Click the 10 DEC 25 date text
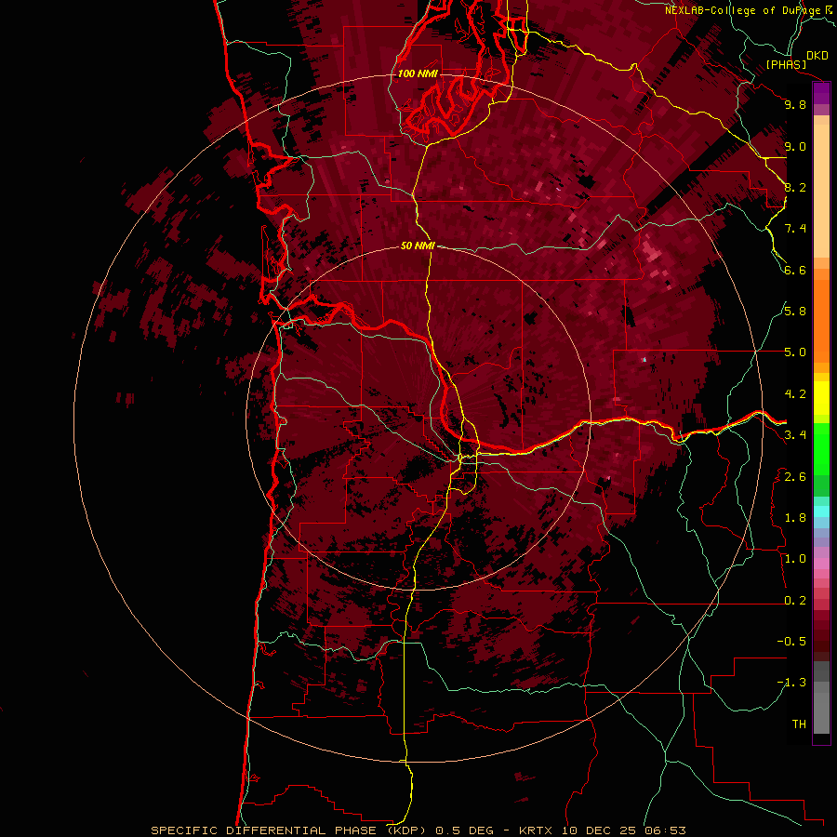837x837 pixels. click(x=598, y=830)
